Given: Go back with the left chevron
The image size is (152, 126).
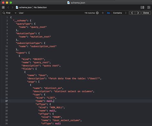Looking at the screenshot, I should [8, 7].
